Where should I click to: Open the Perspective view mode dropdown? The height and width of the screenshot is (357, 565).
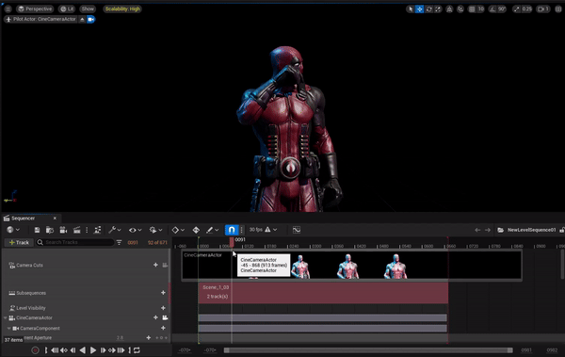click(35, 9)
